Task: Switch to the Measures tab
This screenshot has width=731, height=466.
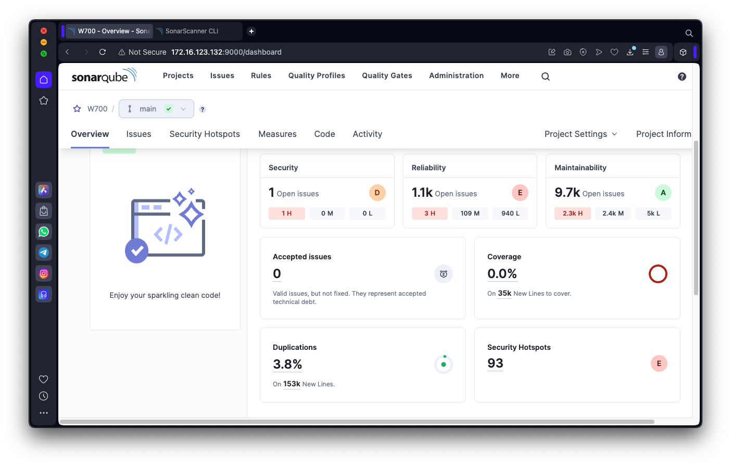Action: (x=278, y=134)
